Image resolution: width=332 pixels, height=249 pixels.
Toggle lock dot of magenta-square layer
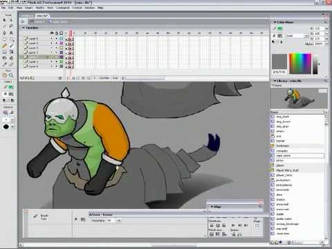[x=57, y=43]
